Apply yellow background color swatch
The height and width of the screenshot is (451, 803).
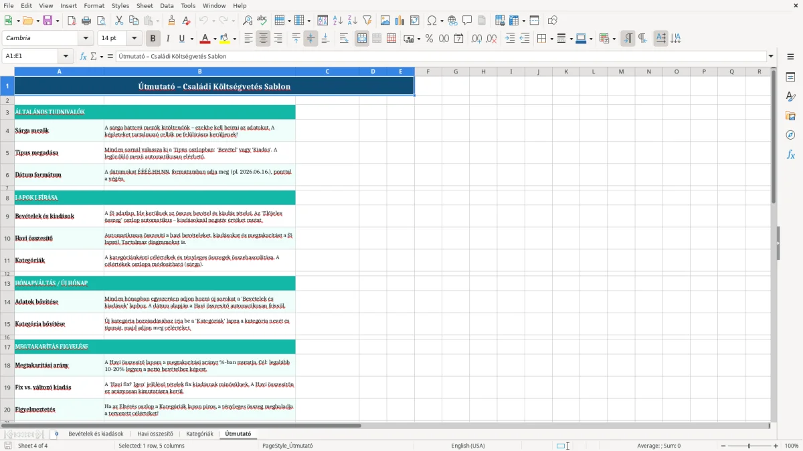pos(225,39)
